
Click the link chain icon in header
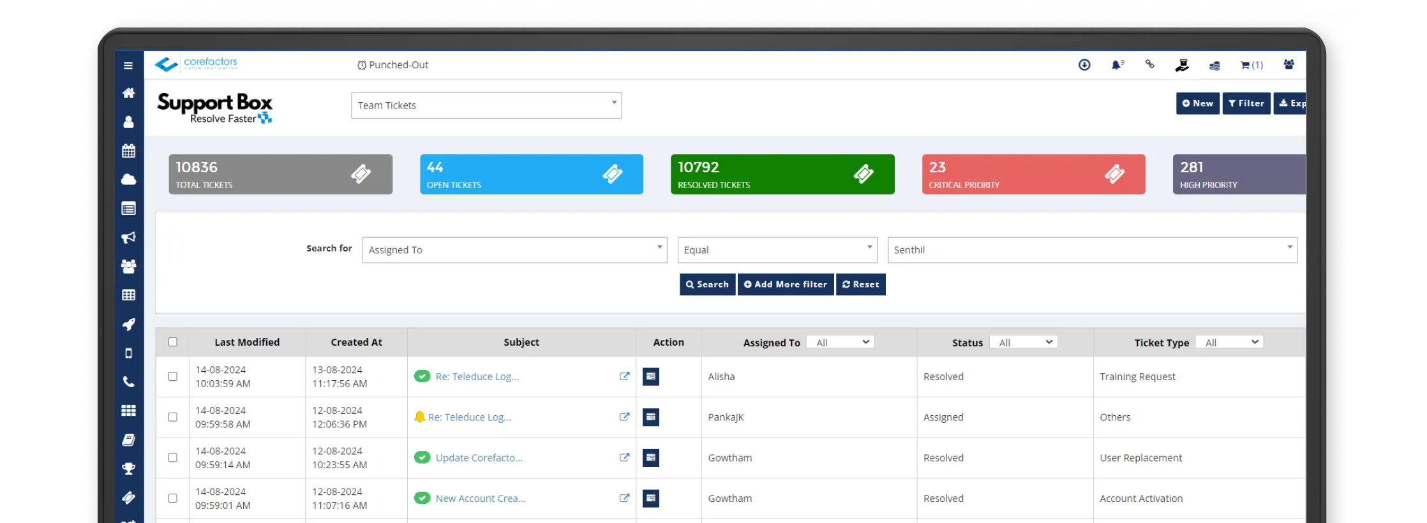coord(1149,64)
